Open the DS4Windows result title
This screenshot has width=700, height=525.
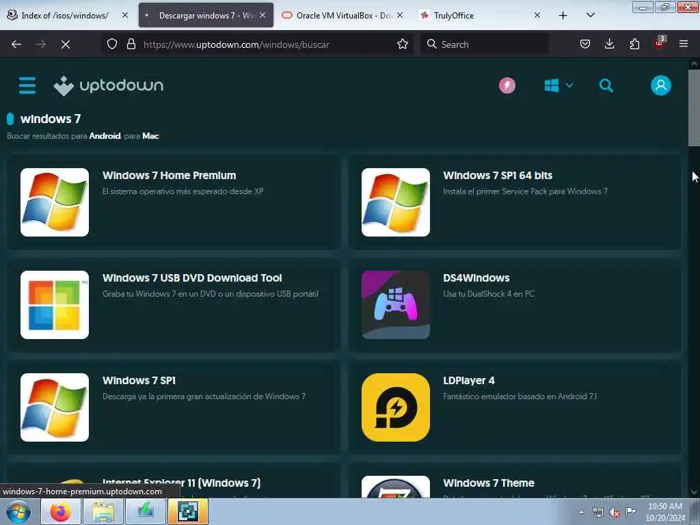point(476,278)
